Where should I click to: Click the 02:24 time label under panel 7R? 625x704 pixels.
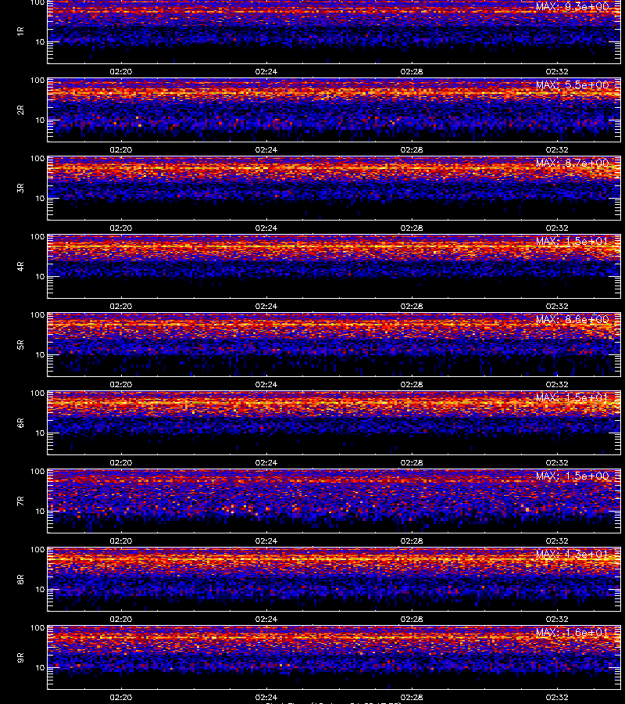[x=266, y=541]
